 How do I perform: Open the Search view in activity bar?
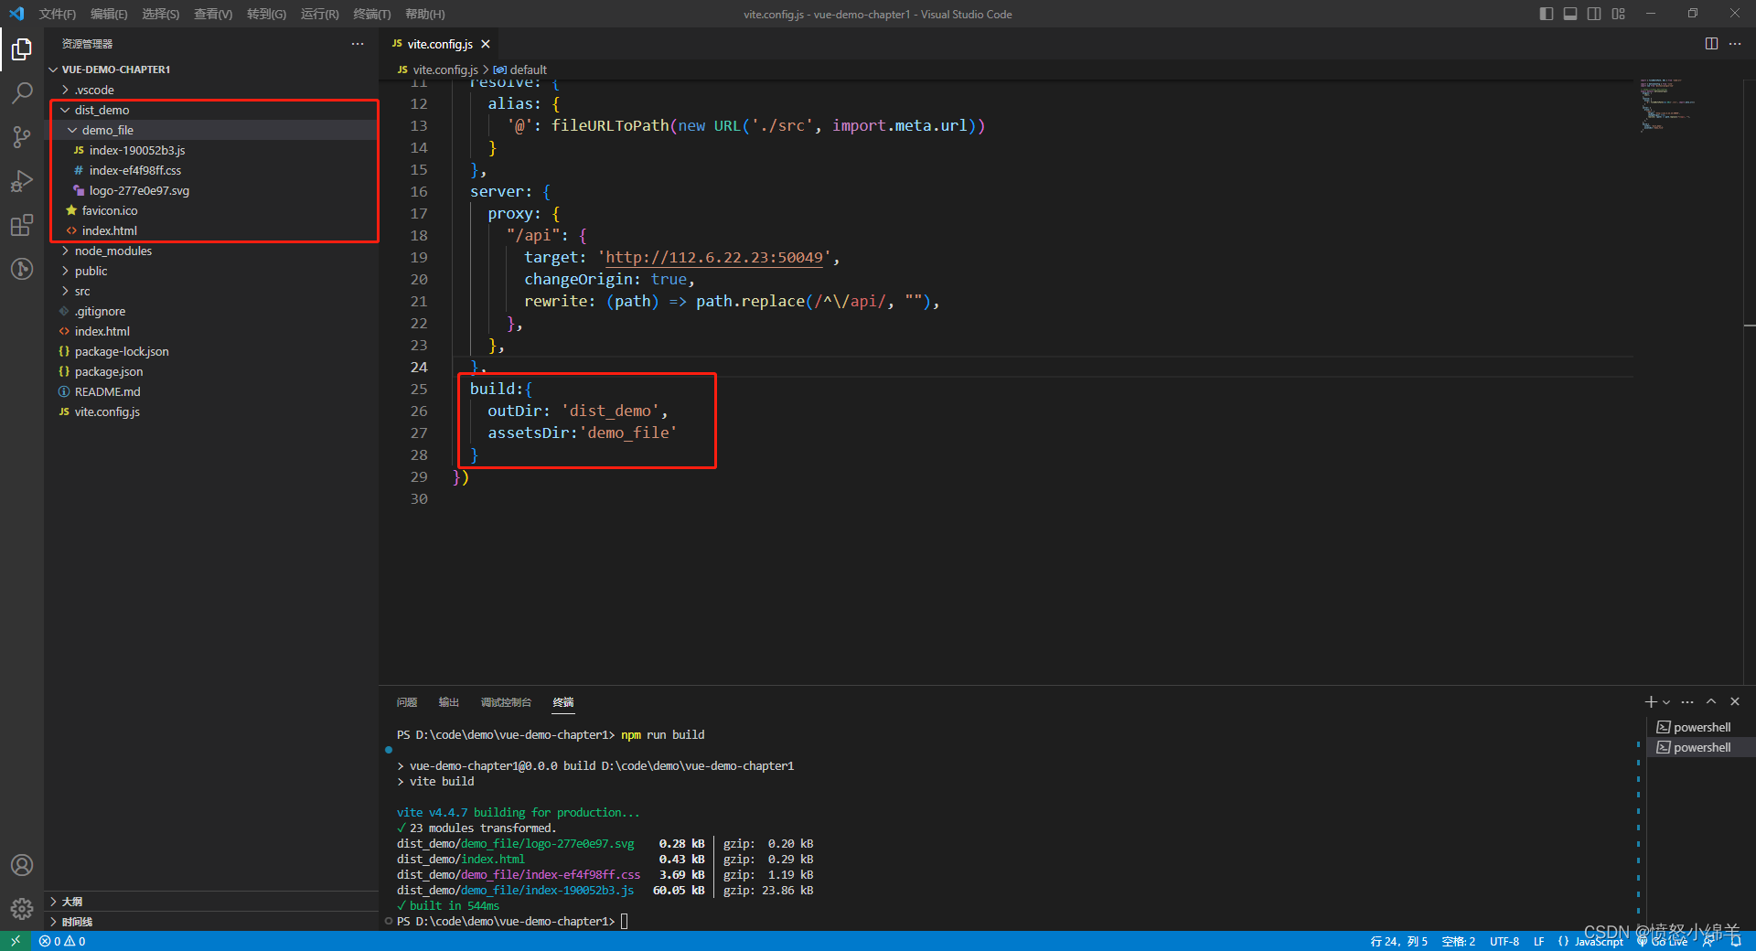(22, 92)
